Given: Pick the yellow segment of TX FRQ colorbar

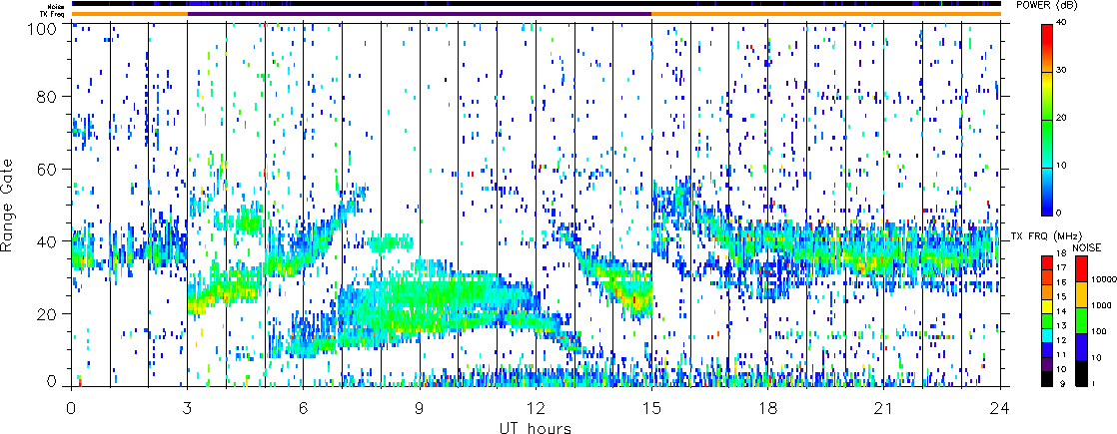Looking at the screenshot, I should point(1047,306).
